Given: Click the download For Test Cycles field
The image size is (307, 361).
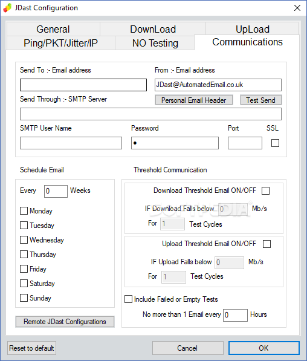Looking at the screenshot, I should tap(172, 224).
